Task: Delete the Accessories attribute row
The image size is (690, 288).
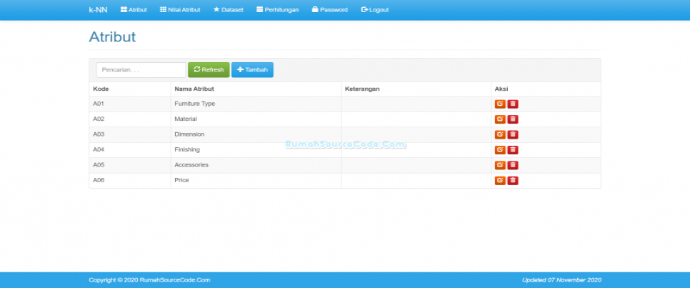Action: pos(513,165)
